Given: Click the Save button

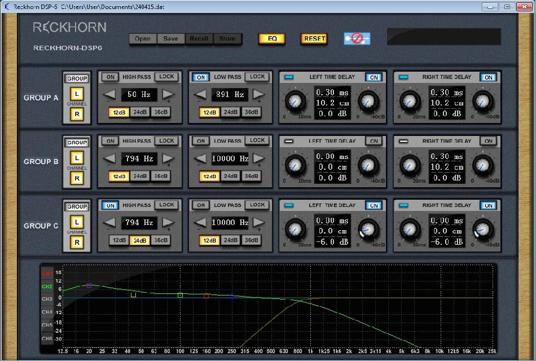Looking at the screenshot, I should pyautogui.click(x=170, y=38).
